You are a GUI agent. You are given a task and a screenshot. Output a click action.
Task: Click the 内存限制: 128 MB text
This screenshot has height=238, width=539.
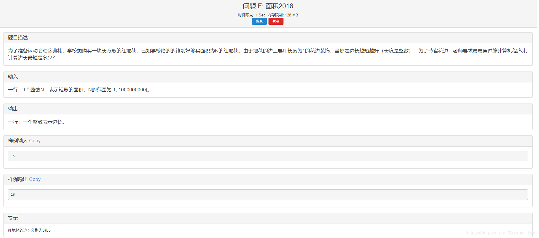[x=283, y=15]
